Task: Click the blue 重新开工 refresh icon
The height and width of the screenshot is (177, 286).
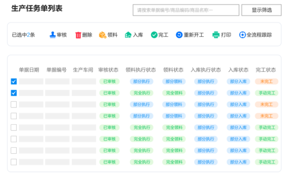Action: (179, 35)
